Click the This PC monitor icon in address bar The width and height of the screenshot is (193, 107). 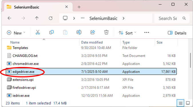[65, 18]
